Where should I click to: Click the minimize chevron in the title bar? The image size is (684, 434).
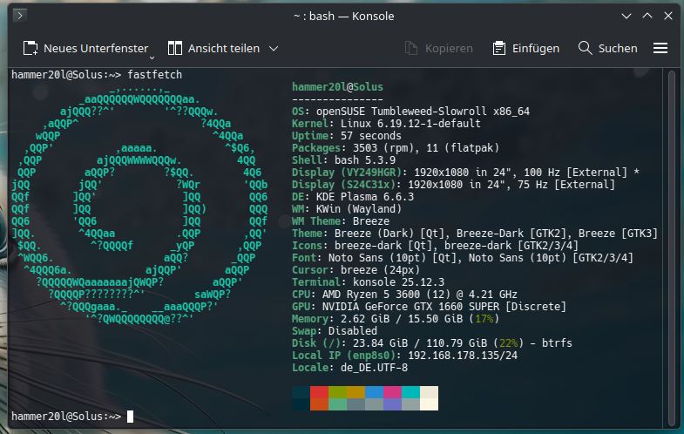tap(626, 17)
